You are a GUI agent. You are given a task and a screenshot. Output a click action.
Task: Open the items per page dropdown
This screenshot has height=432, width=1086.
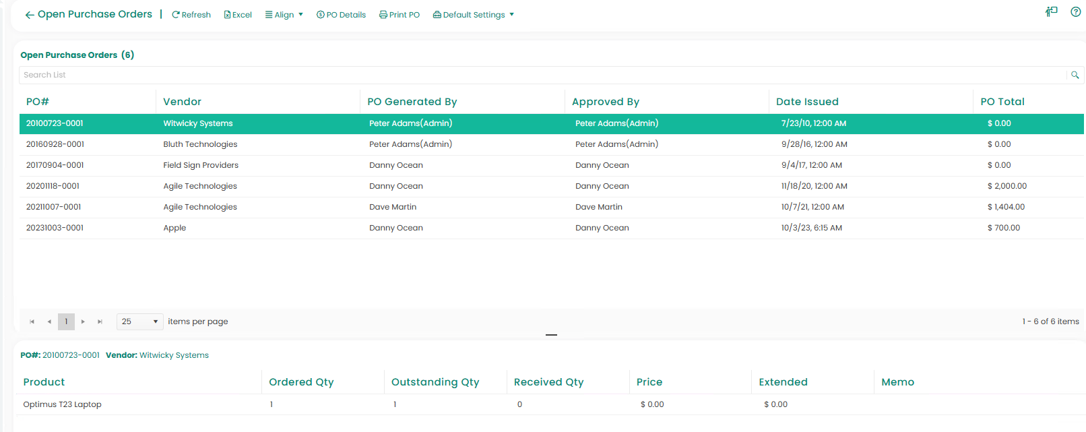tap(140, 321)
